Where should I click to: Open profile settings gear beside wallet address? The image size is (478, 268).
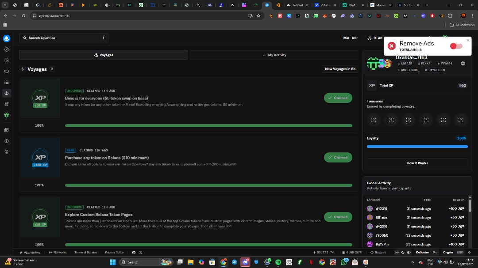click(463, 64)
